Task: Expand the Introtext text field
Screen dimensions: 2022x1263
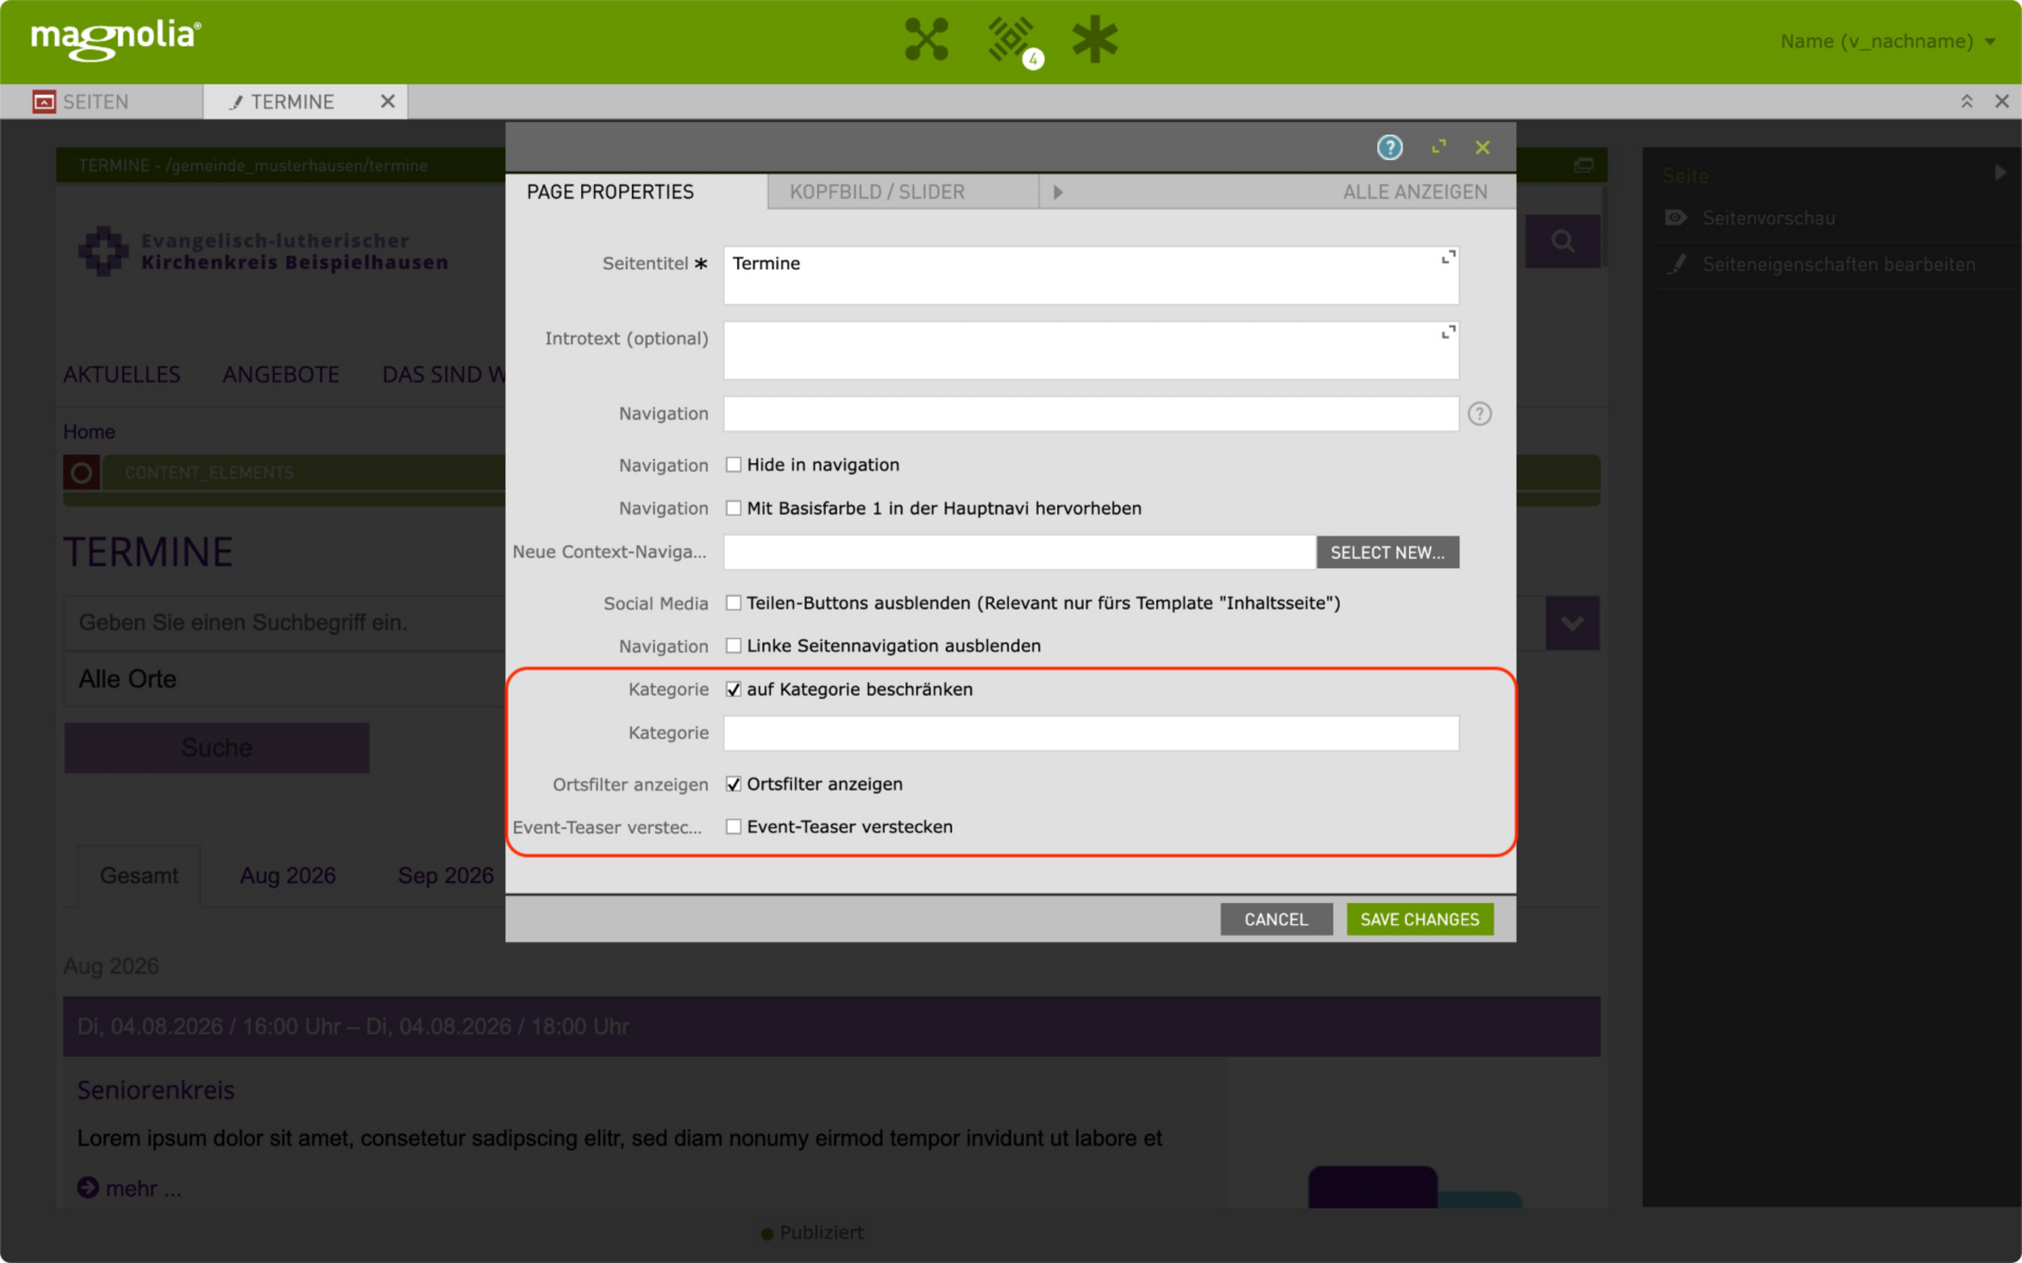Action: 1448,332
